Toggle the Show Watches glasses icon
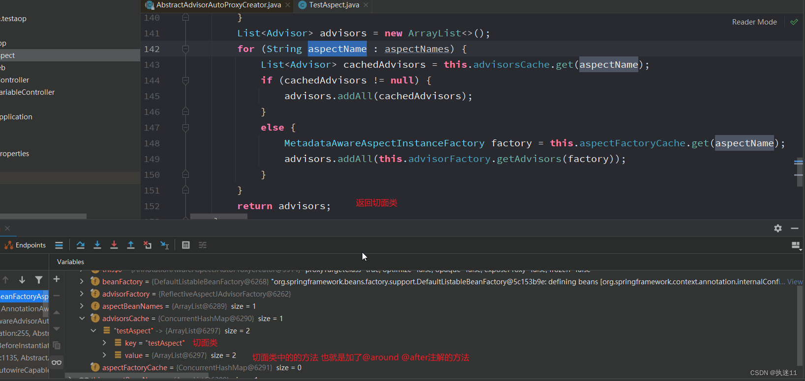Screen dimensions: 805x381 pos(57,362)
